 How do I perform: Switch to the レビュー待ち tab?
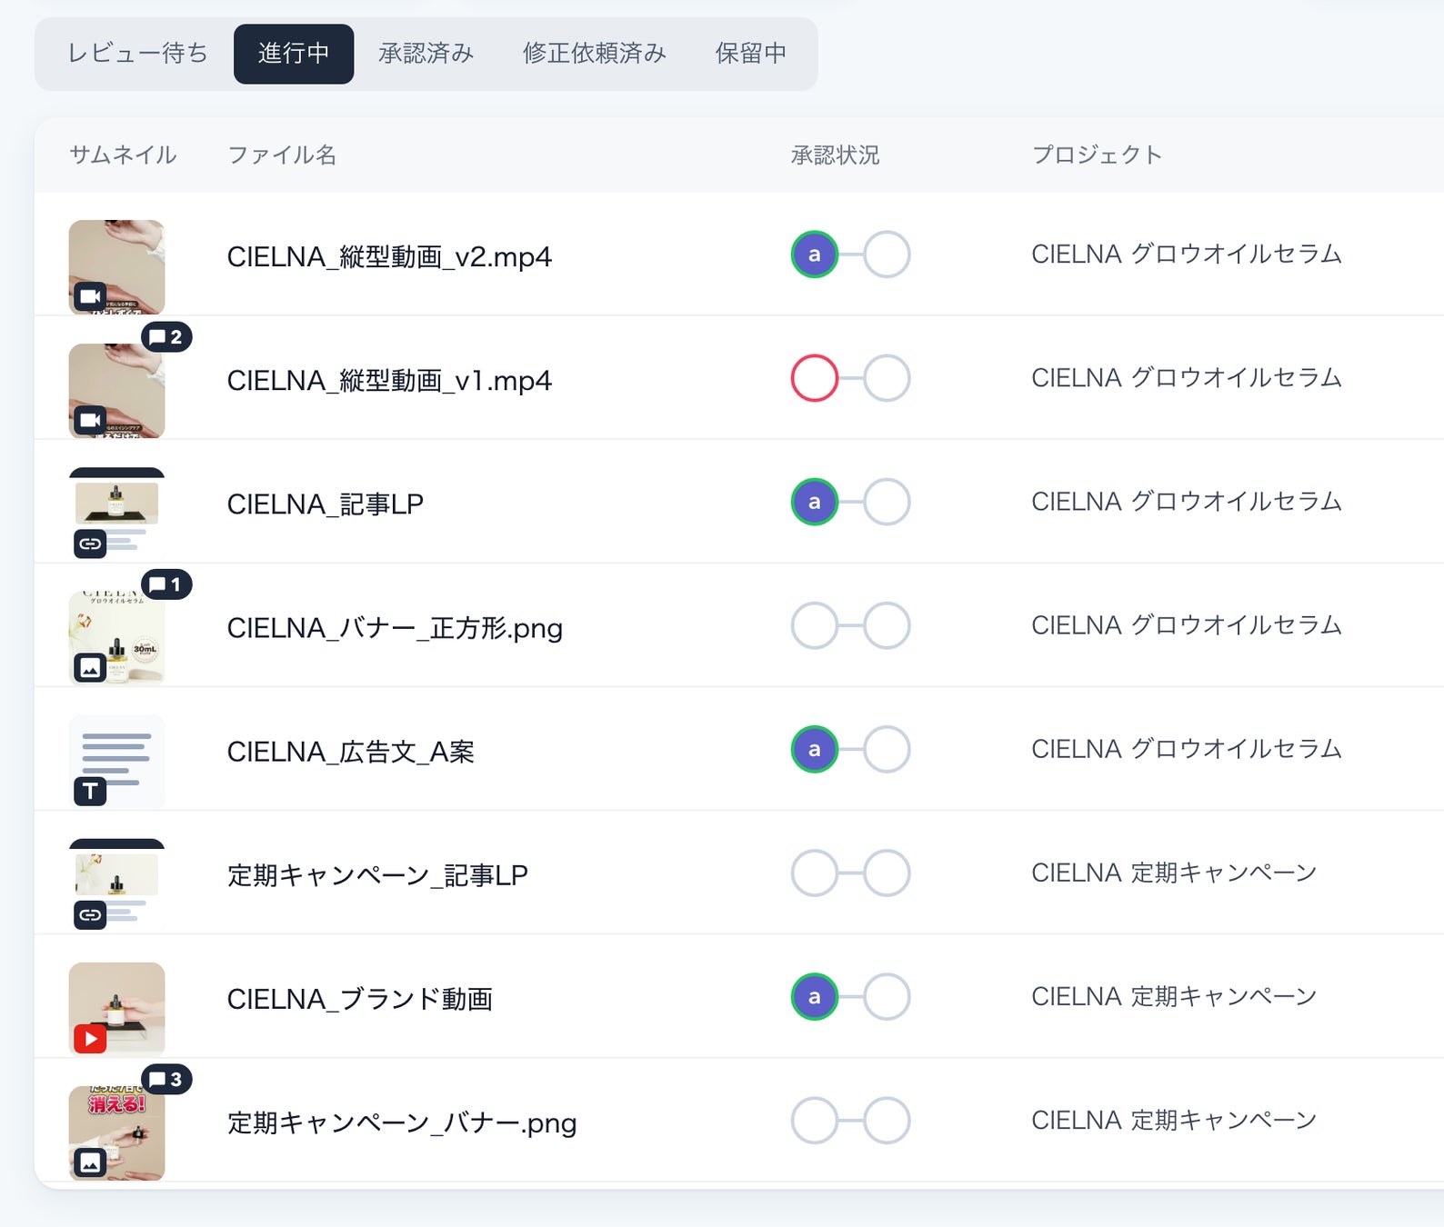pos(137,54)
